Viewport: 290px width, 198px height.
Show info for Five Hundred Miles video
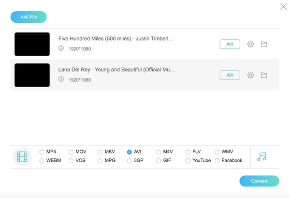point(61,48)
